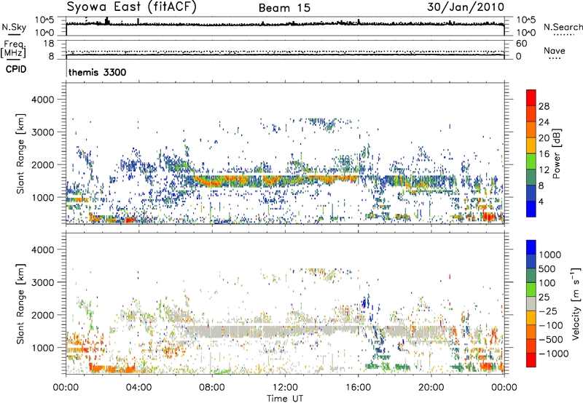Pick the yellow-orange 16–20 dB Power colorbar segment
Viewport: 583px width, 403px height.
point(531,145)
